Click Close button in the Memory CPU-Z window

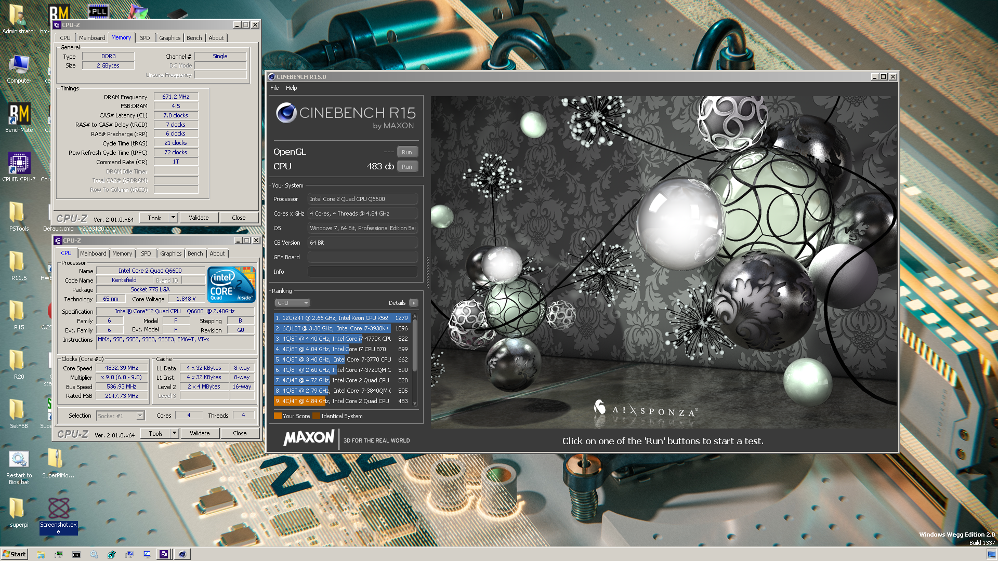[x=239, y=218]
